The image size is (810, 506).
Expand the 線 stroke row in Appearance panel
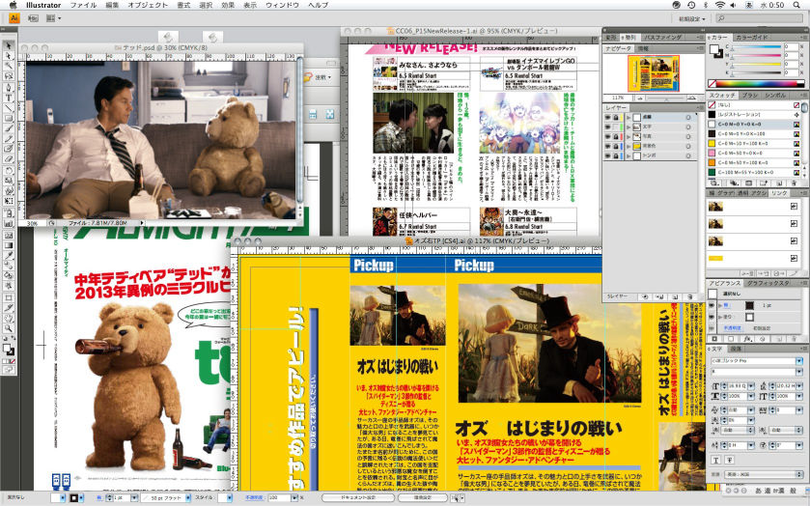point(720,305)
